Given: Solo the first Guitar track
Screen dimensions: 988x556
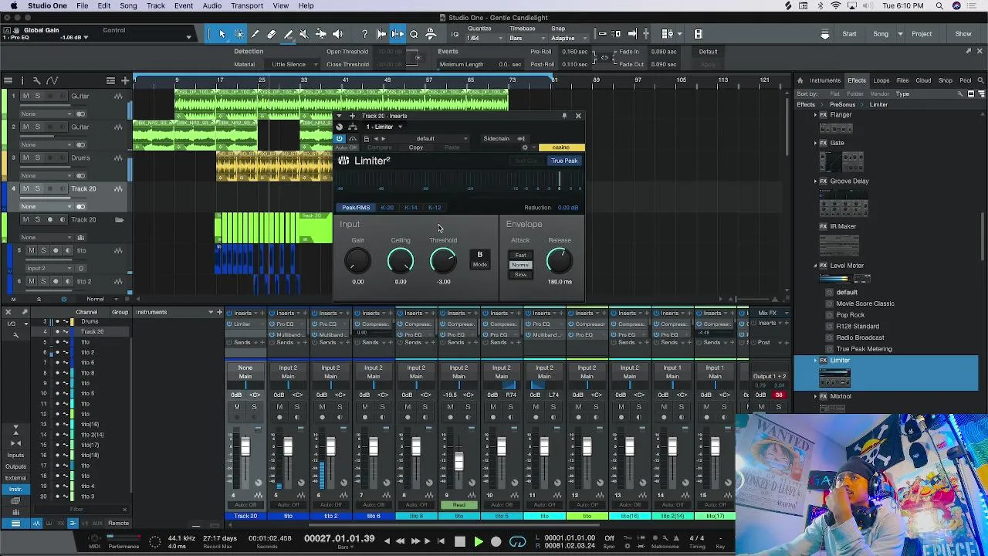Looking at the screenshot, I should tap(37, 97).
